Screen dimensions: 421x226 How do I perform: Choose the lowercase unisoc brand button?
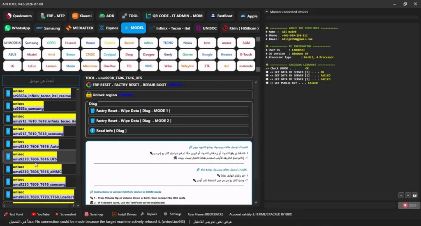(x=227, y=43)
